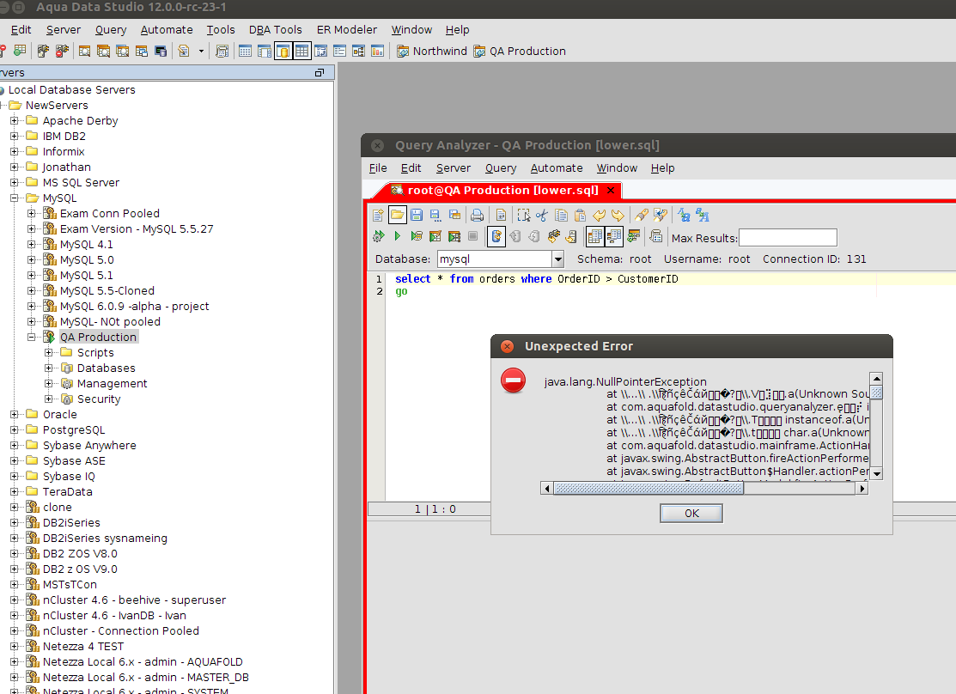
Task: Select Security node under QA Production
Action: [x=99, y=399]
